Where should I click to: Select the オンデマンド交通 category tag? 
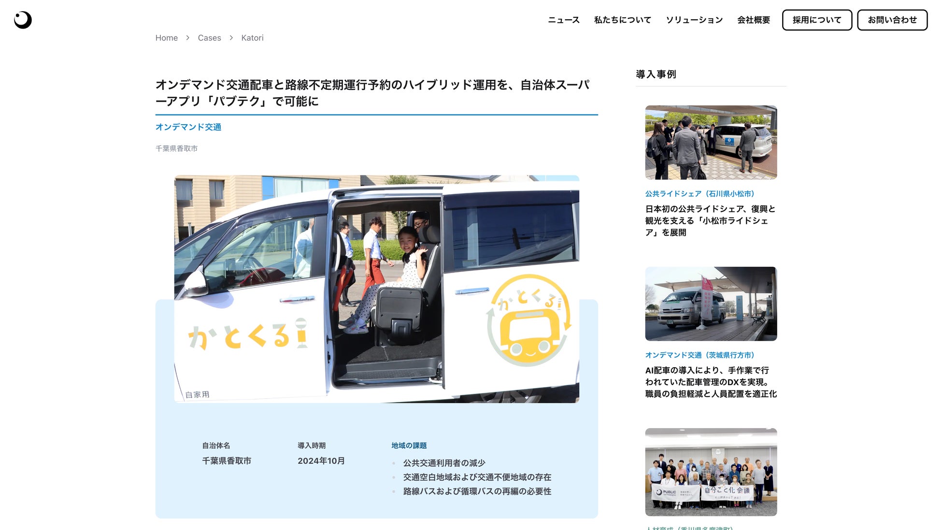(188, 127)
